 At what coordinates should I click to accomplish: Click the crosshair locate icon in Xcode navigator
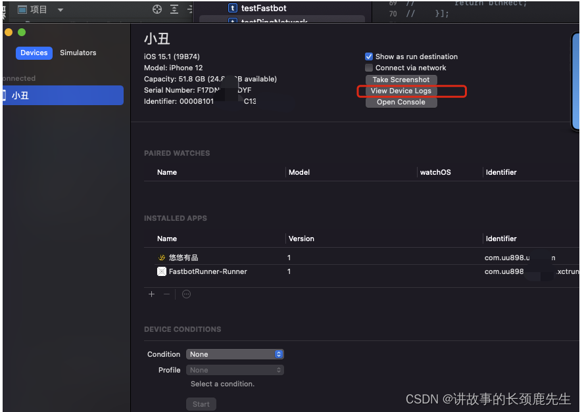[x=157, y=9]
